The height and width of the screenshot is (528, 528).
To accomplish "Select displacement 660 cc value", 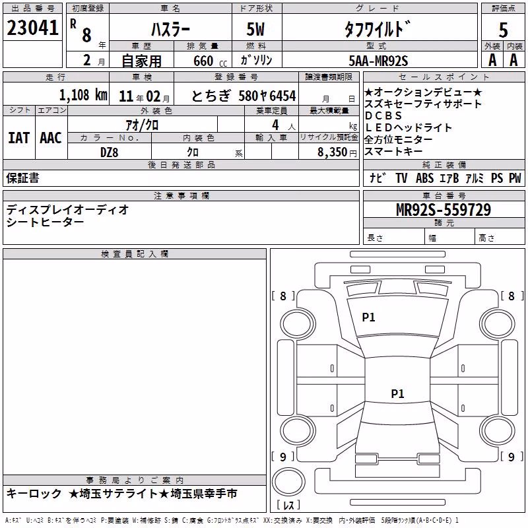I will click(210, 61).
